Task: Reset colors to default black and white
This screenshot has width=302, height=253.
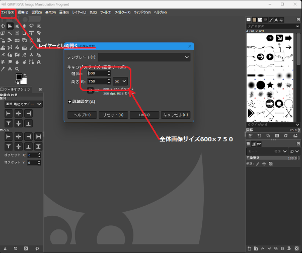Action: (17, 82)
